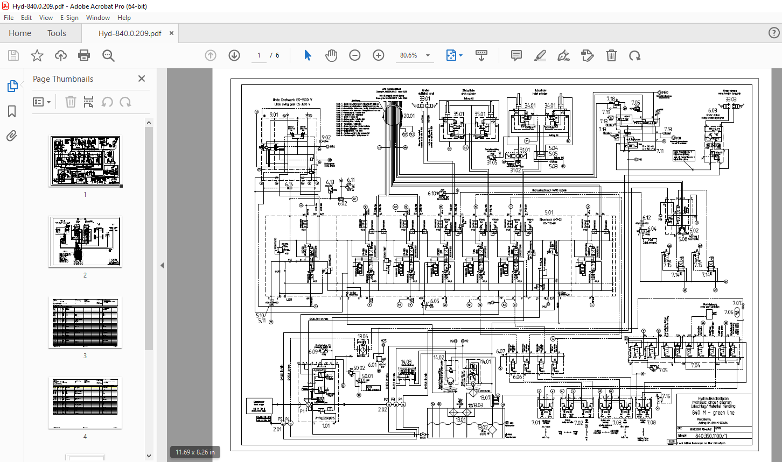This screenshot has width=782, height=462.
Task: Open the Stamp tool icon
Action: click(x=587, y=55)
